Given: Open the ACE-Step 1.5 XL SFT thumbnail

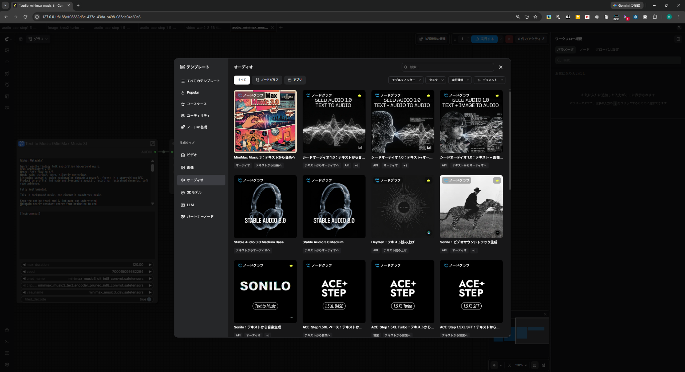Looking at the screenshot, I should point(471,291).
